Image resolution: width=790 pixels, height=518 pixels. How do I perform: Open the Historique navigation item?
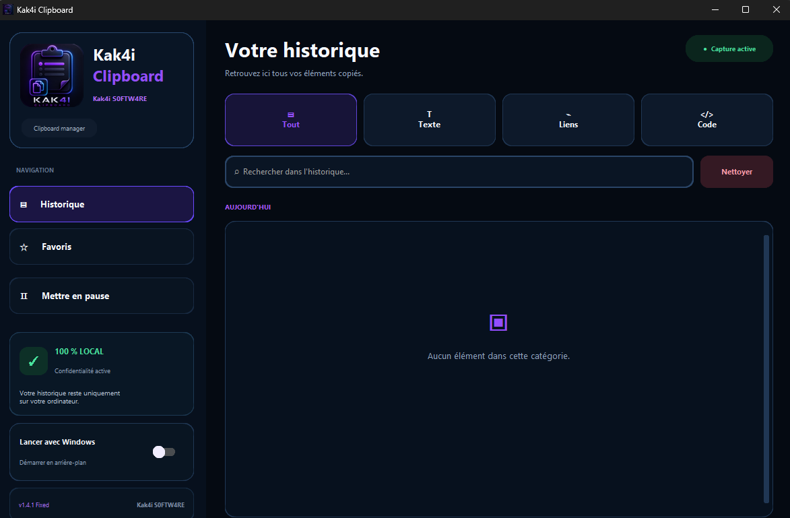[x=102, y=204]
